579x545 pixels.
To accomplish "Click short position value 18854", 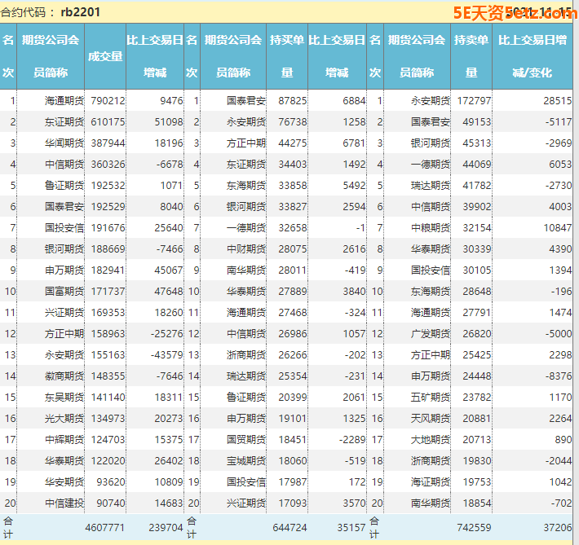I will [x=477, y=503].
